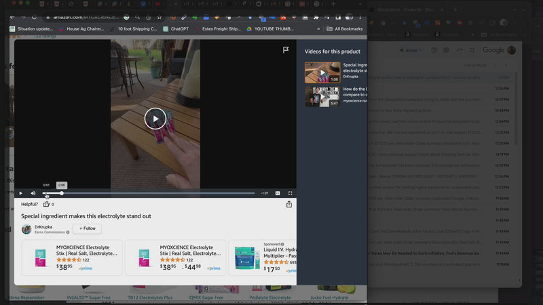Click the flag icon to report the video
This screenshot has width=543, height=305.
(286, 50)
